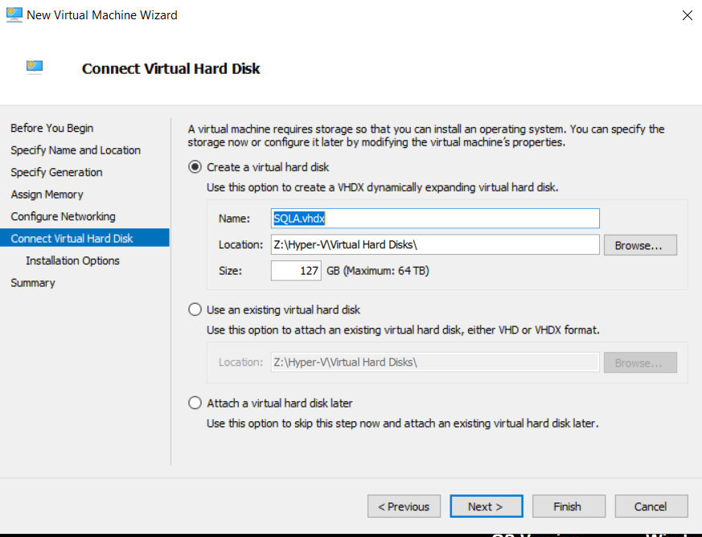Click the 'Connect Virtual Hard Disk' page heading
This screenshot has width=702, height=537.
coord(170,68)
